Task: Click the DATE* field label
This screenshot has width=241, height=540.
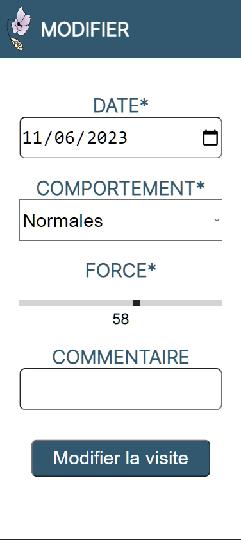Action: tap(121, 105)
